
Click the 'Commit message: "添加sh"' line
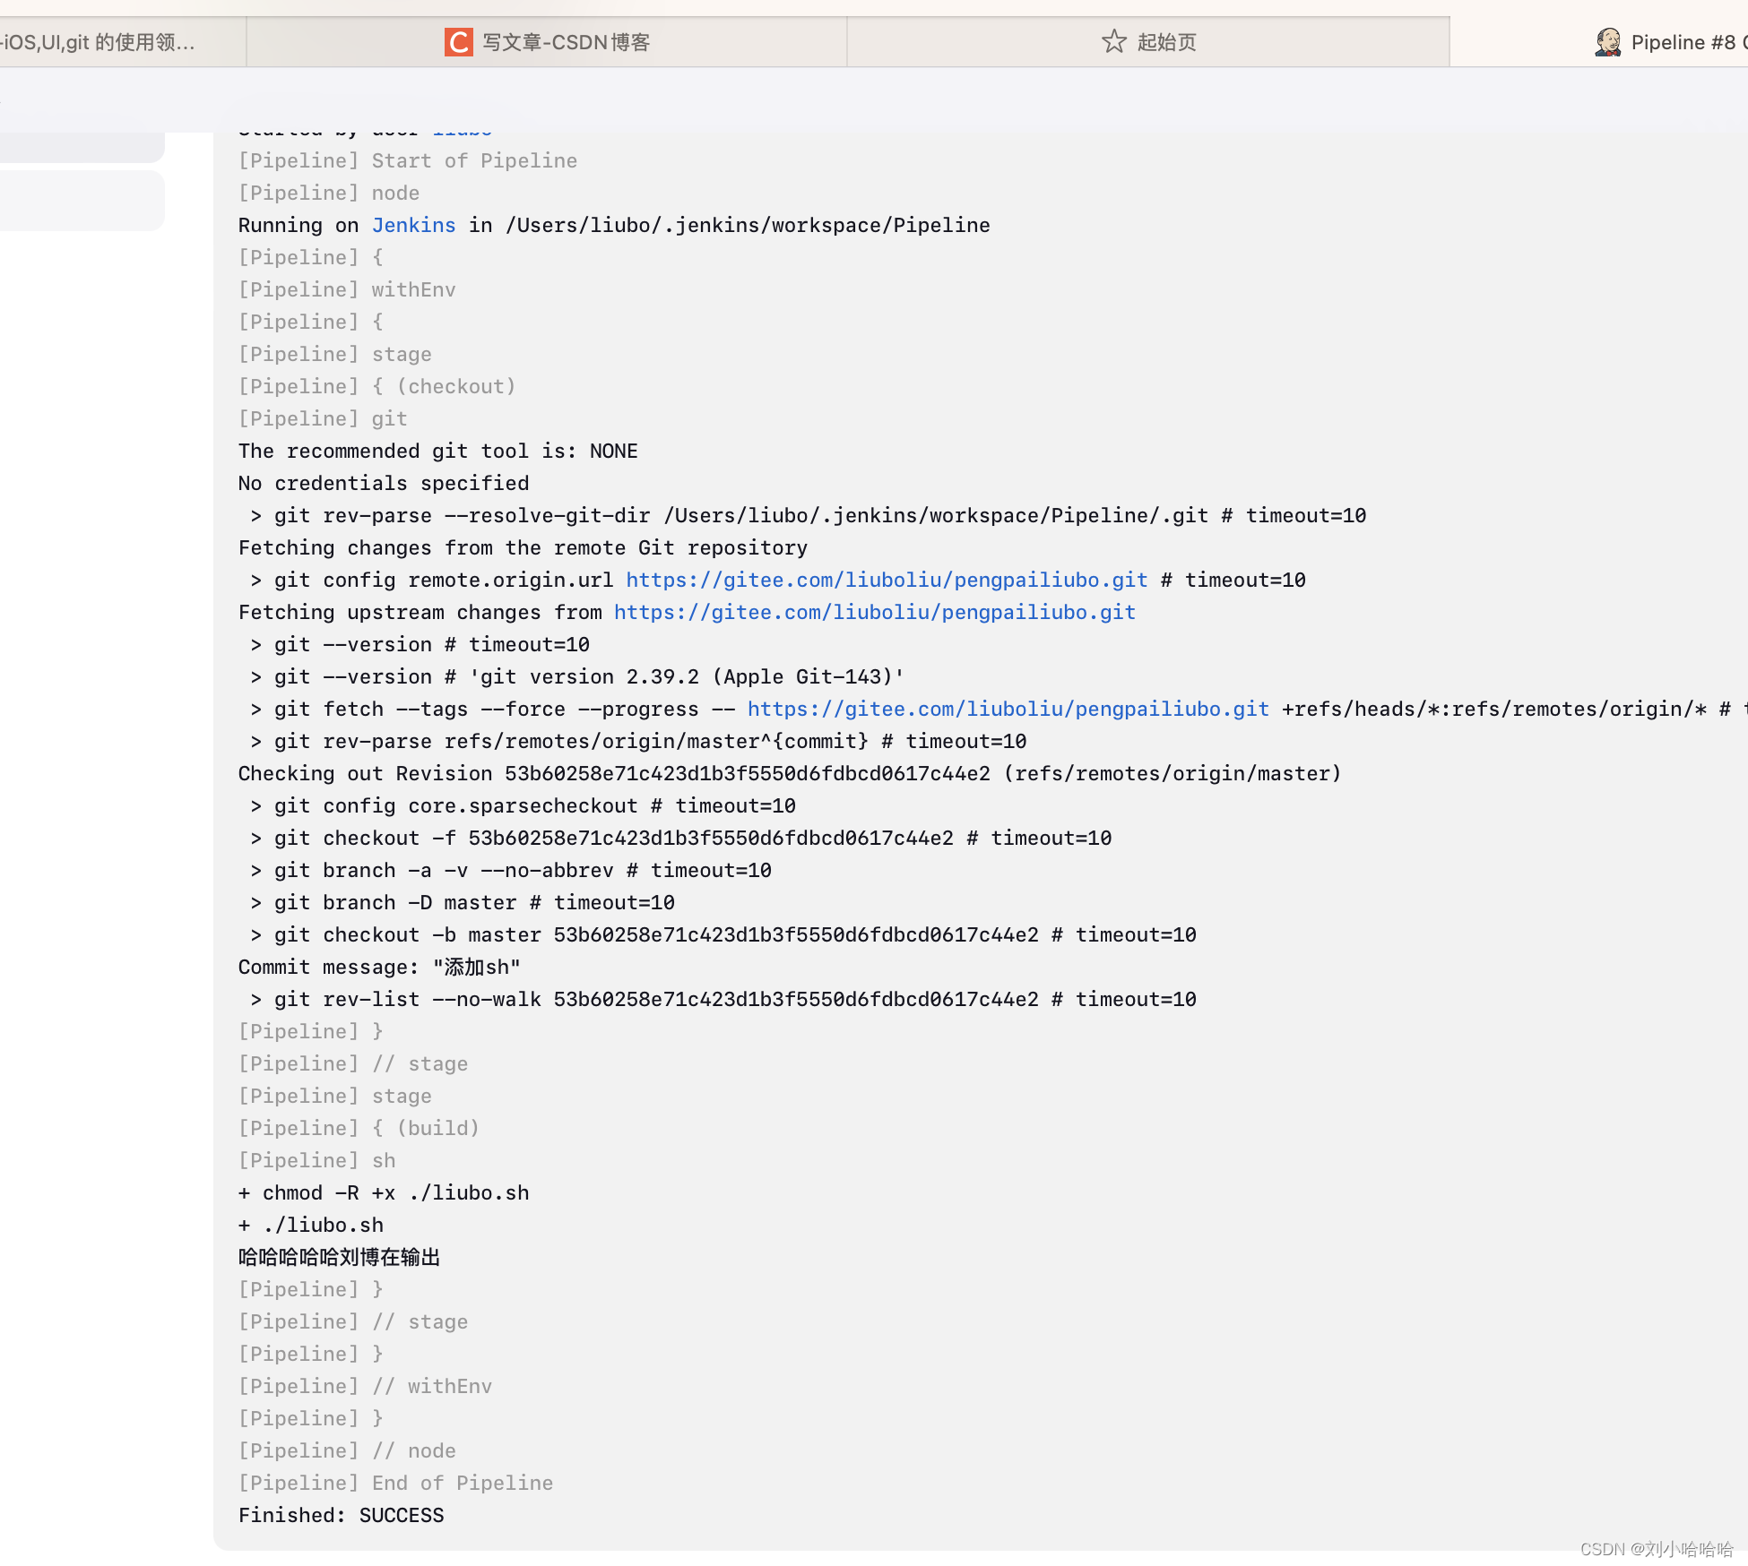[379, 968]
